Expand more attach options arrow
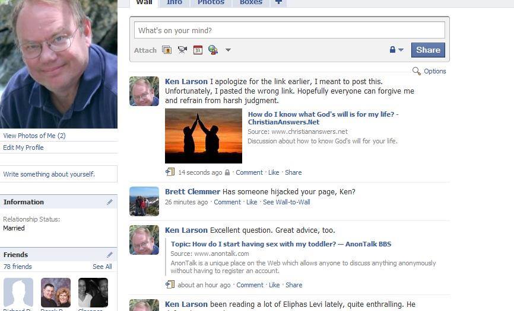The height and width of the screenshot is (311, 514). coord(228,50)
